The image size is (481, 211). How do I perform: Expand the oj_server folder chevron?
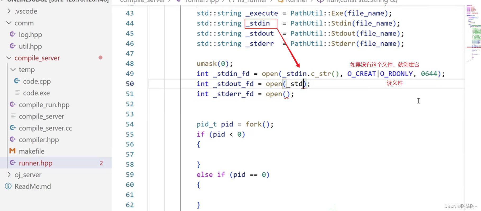[9, 174]
